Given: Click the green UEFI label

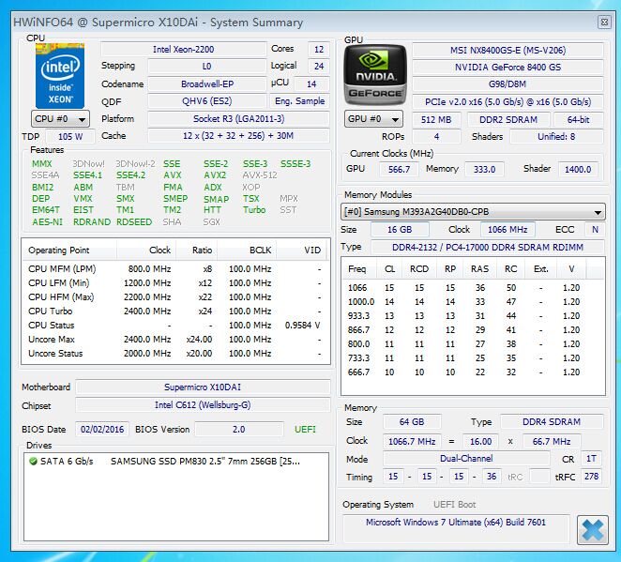Looking at the screenshot, I should point(305,430).
